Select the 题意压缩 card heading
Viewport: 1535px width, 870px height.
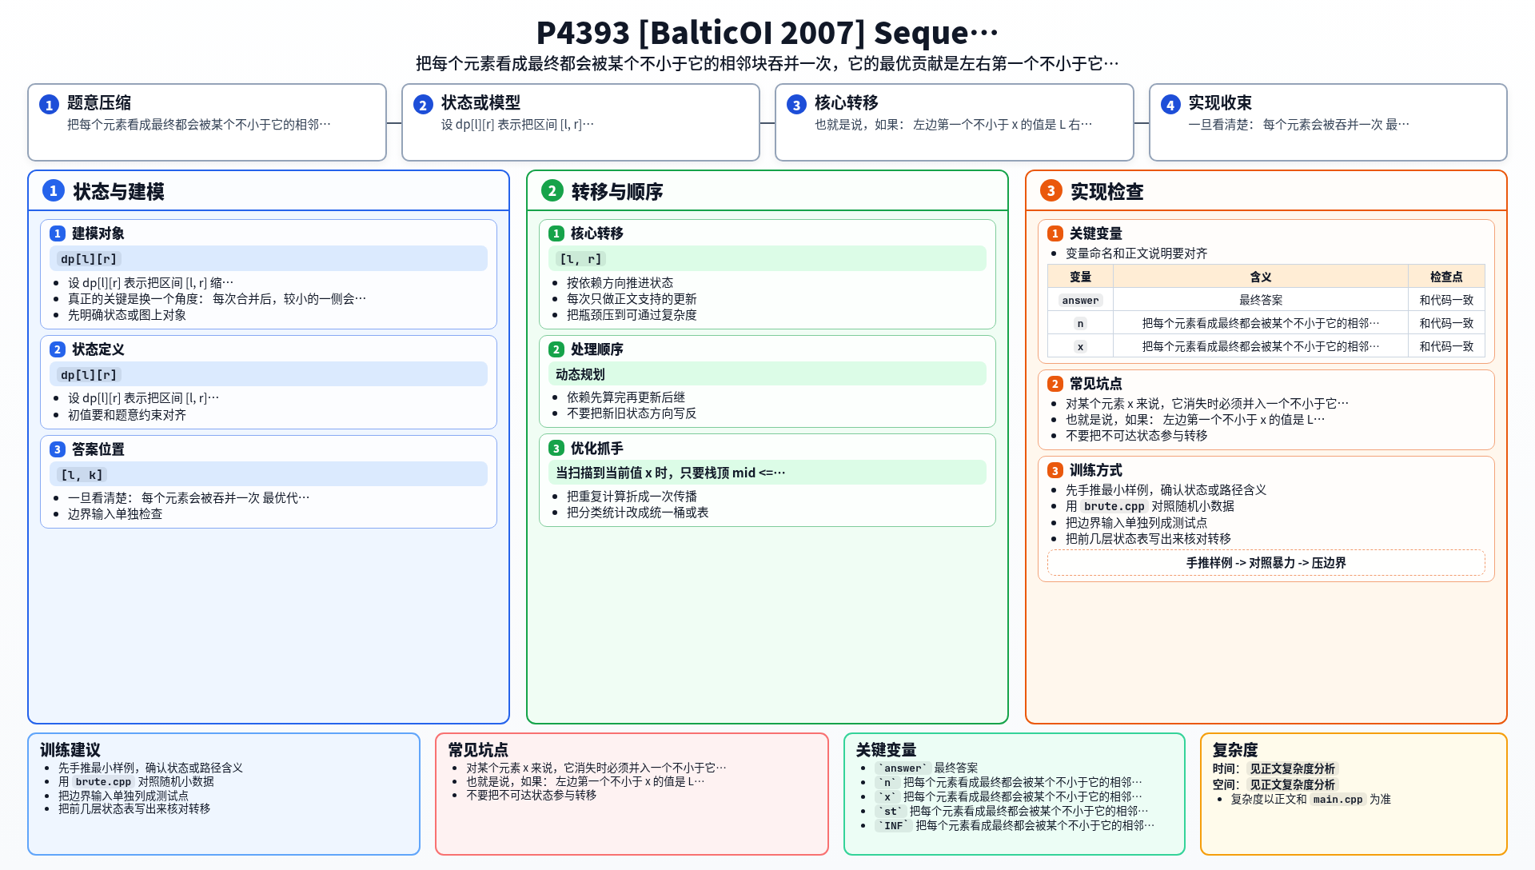point(99,102)
